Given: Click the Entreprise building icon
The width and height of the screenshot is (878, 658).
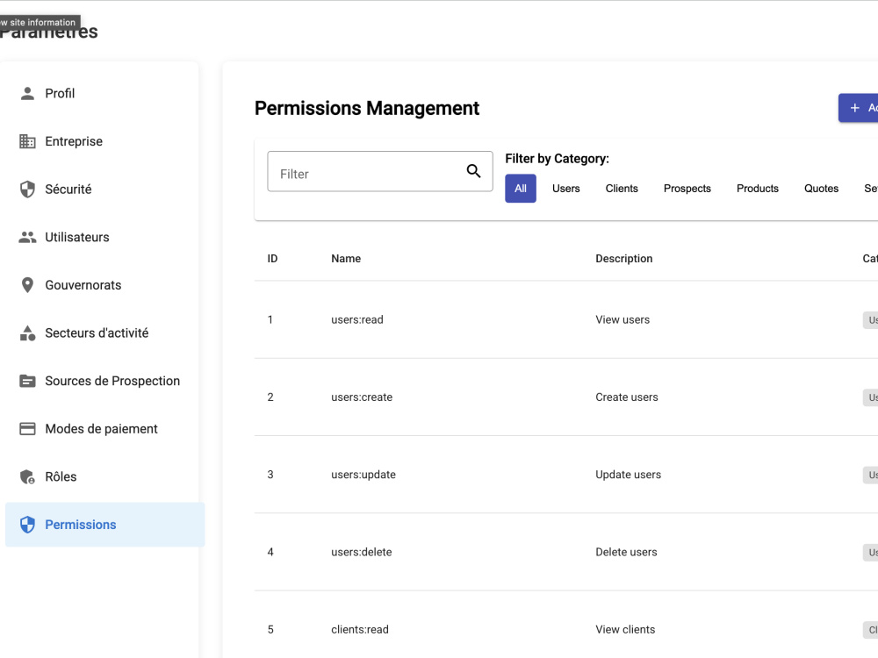Looking at the screenshot, I should pyautogui.click(x=27, y=141).
